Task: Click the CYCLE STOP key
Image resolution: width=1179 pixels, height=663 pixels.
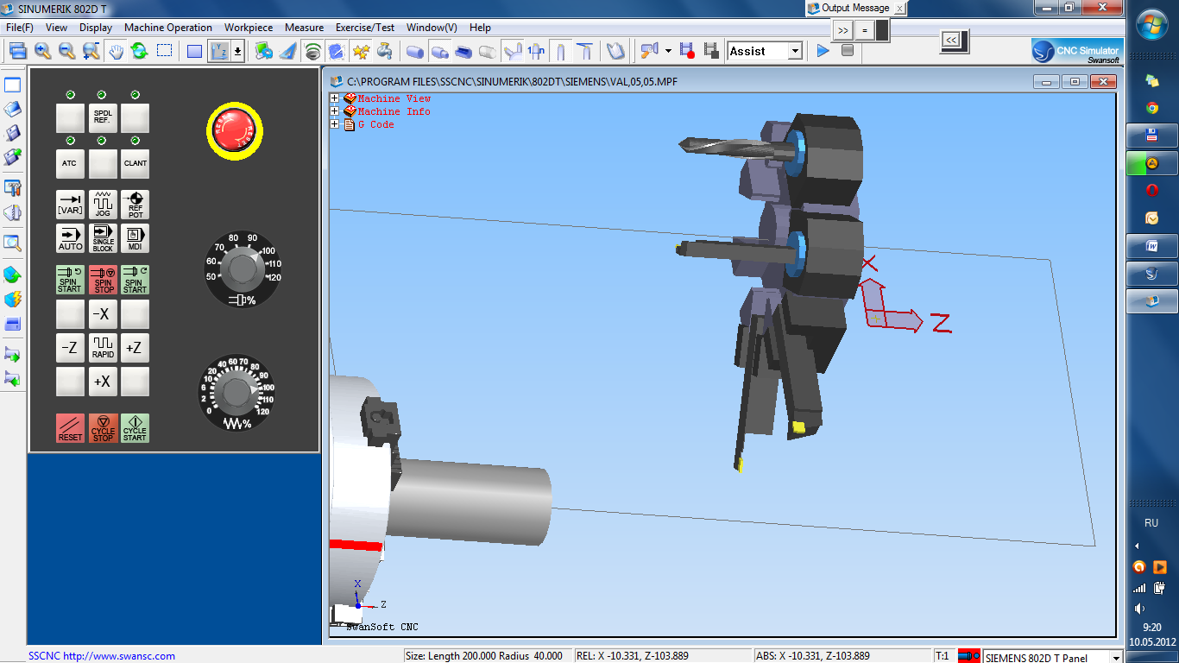Action: [103, 428]
